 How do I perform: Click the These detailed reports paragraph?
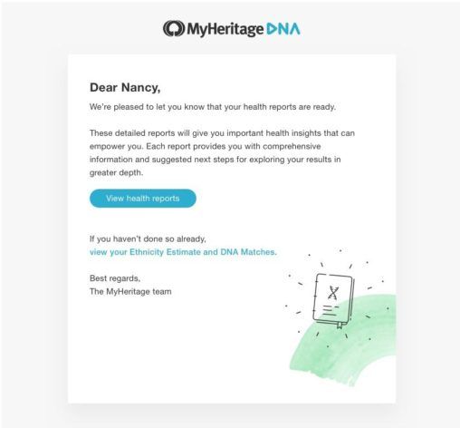[222, 152]
